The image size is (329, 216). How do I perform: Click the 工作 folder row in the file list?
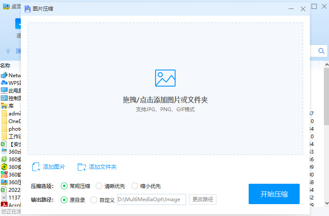tap(11, 136)
